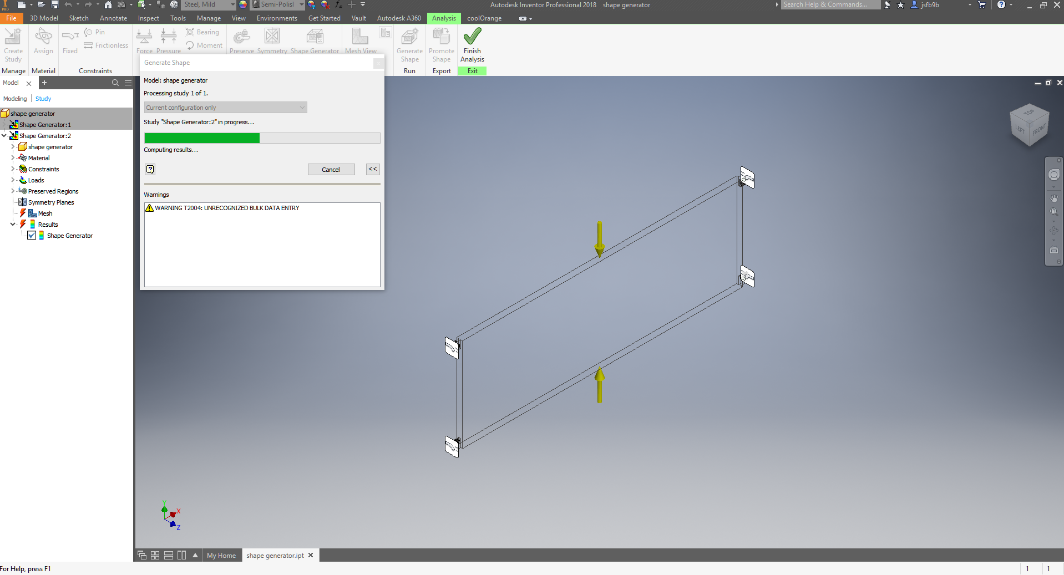Open the browser search magnifier icon

pyautogui.click(x=115, y=83)
